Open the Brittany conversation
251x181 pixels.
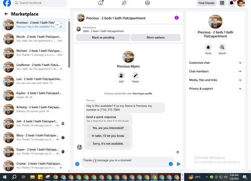pos(34,109)
